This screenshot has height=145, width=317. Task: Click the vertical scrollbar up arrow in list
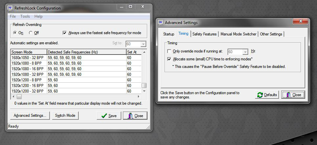point(144,52)
